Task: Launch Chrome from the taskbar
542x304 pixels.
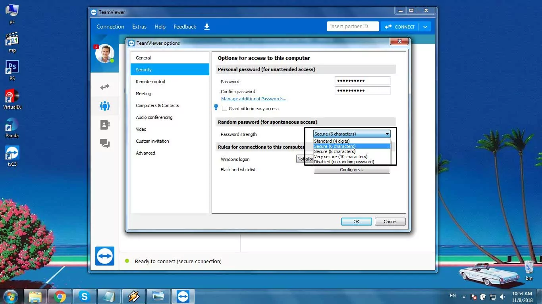Action: pos(60,296)
